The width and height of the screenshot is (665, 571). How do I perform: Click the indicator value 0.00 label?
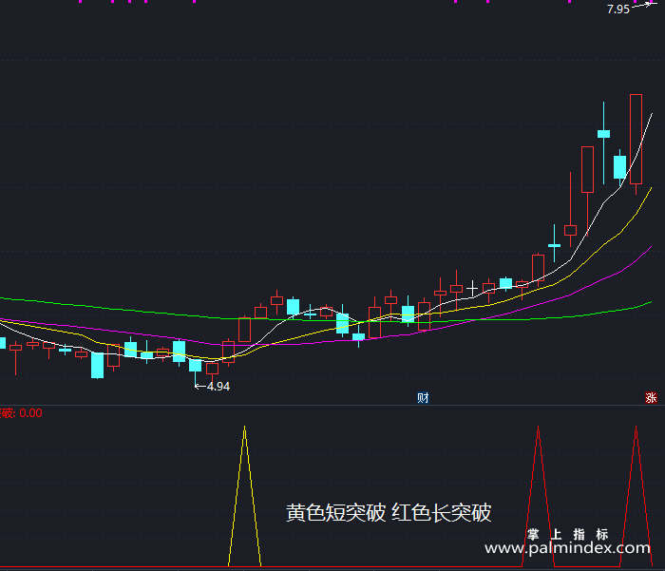click(31, 413)
